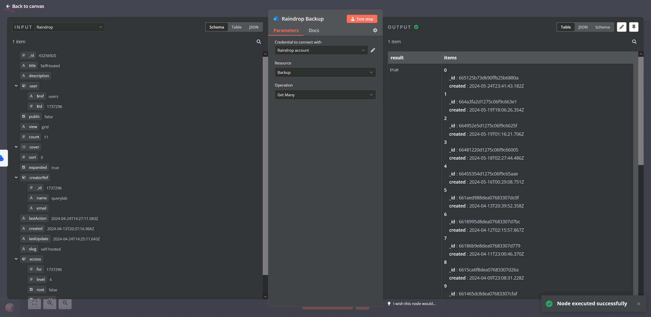Click the number type icon of count field
651x317 pixels.
(24, 137)
